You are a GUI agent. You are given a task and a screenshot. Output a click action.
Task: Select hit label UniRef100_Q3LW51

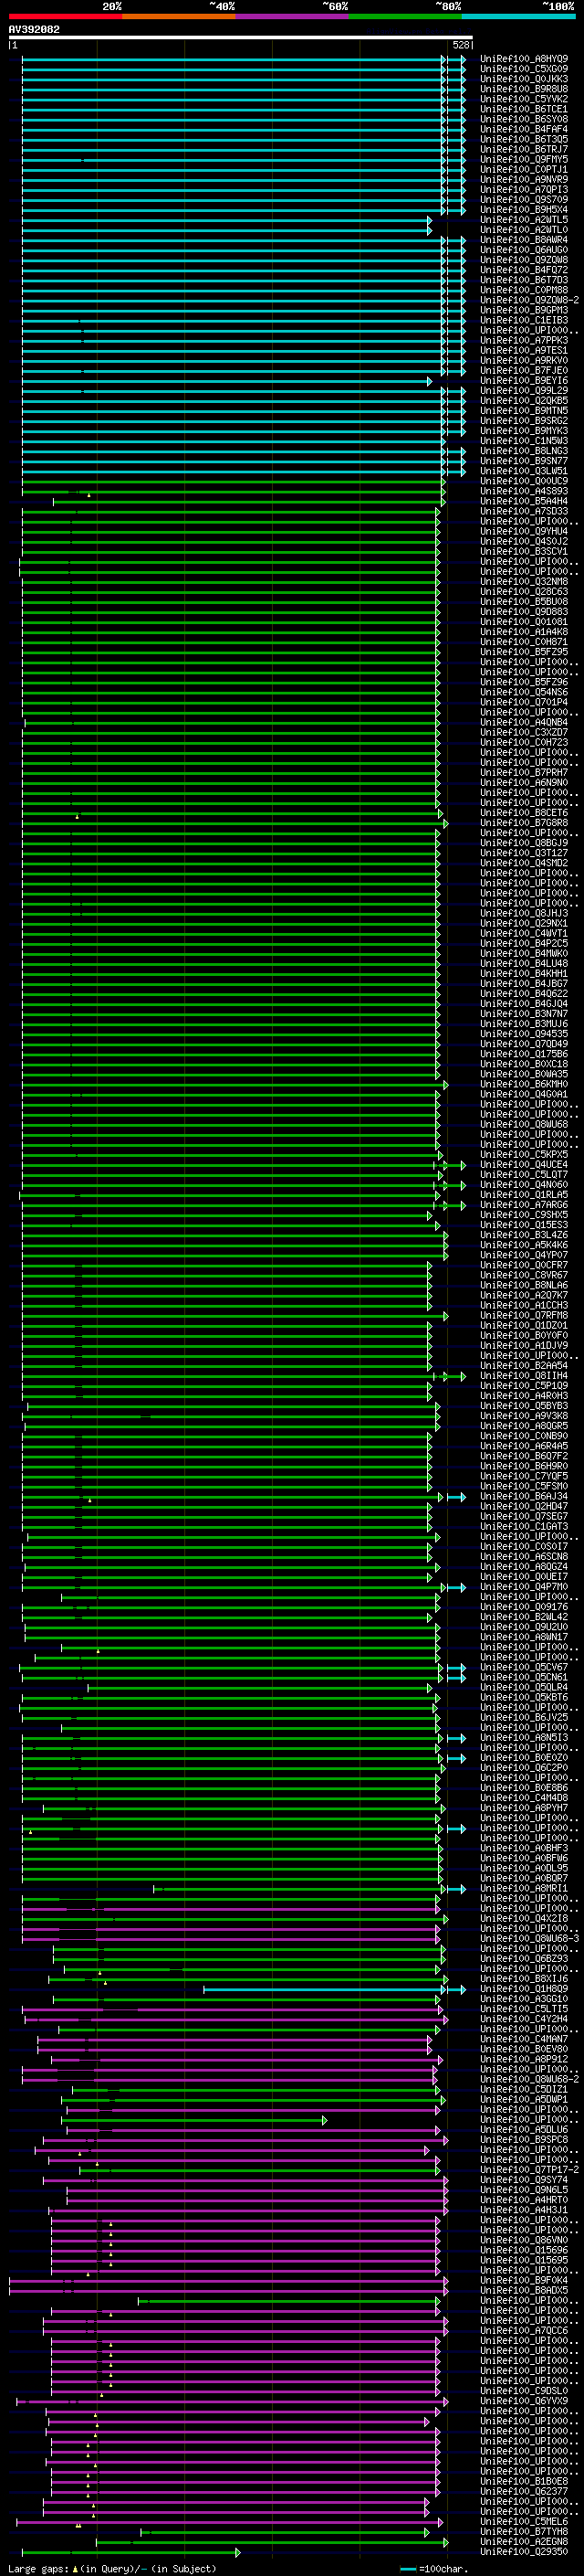click(x=524, y=471)
